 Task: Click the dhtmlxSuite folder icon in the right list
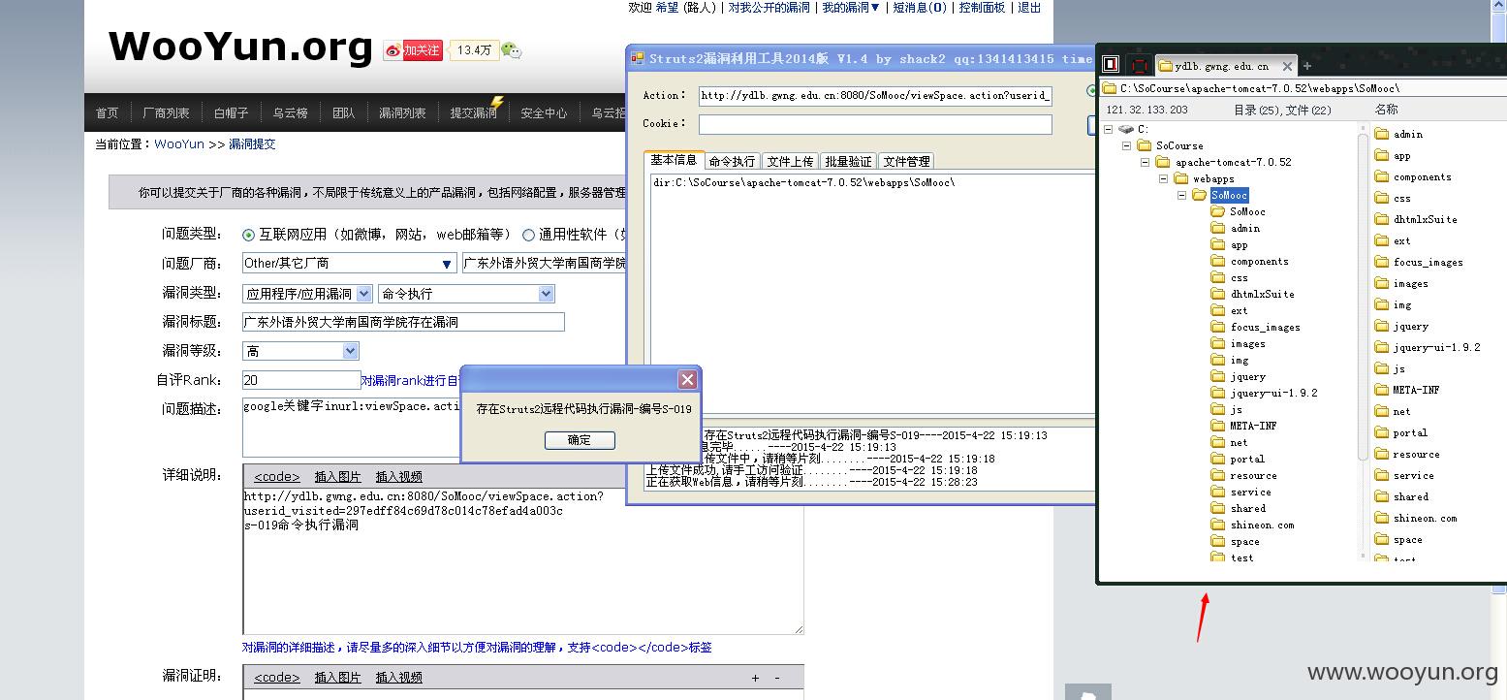[x=1382, y=219]
